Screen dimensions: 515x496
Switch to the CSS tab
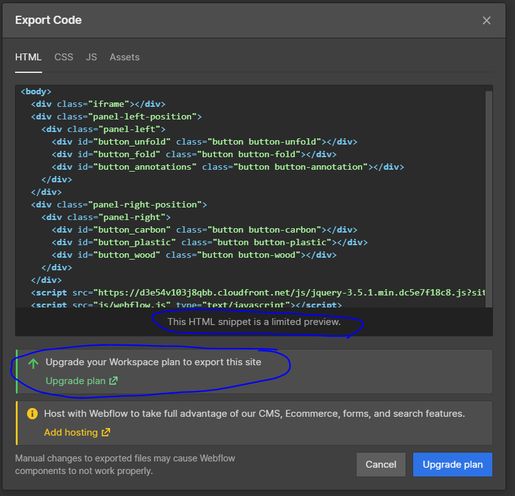[x=64, y=57]
